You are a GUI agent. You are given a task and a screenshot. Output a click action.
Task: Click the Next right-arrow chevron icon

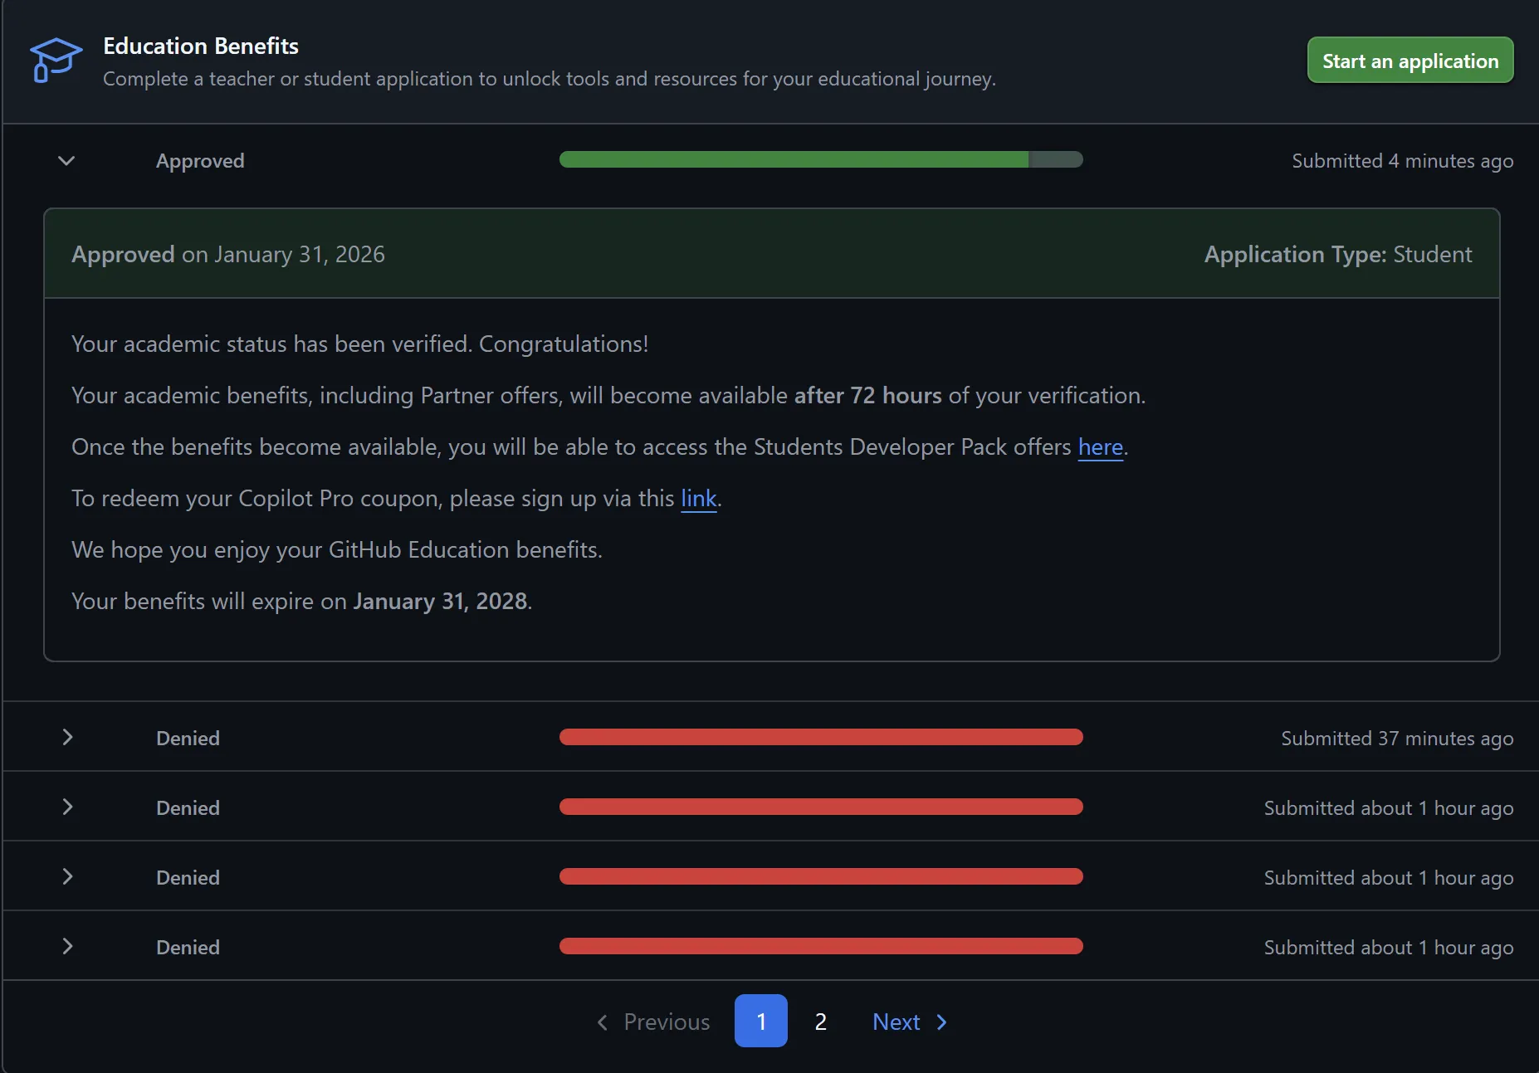point(941,1022)
